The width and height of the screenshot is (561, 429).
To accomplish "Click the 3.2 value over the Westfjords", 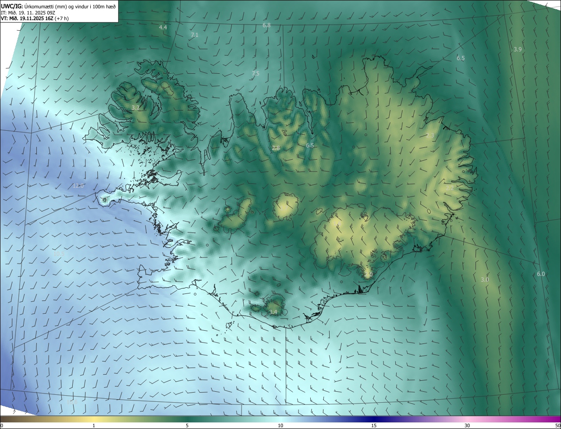I will (135, 107).
